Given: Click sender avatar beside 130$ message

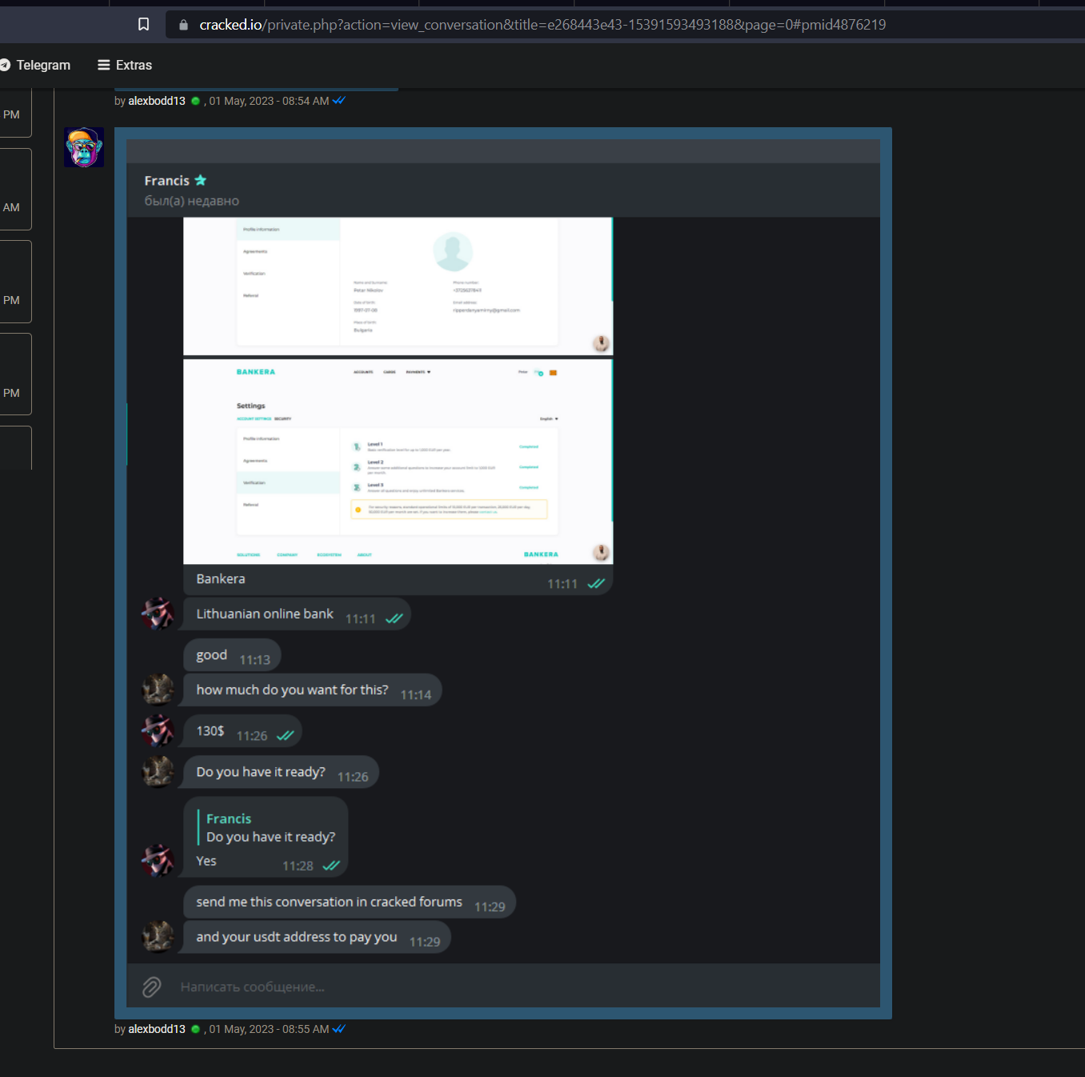Looking at the screenshot, I should pos(158,731).
